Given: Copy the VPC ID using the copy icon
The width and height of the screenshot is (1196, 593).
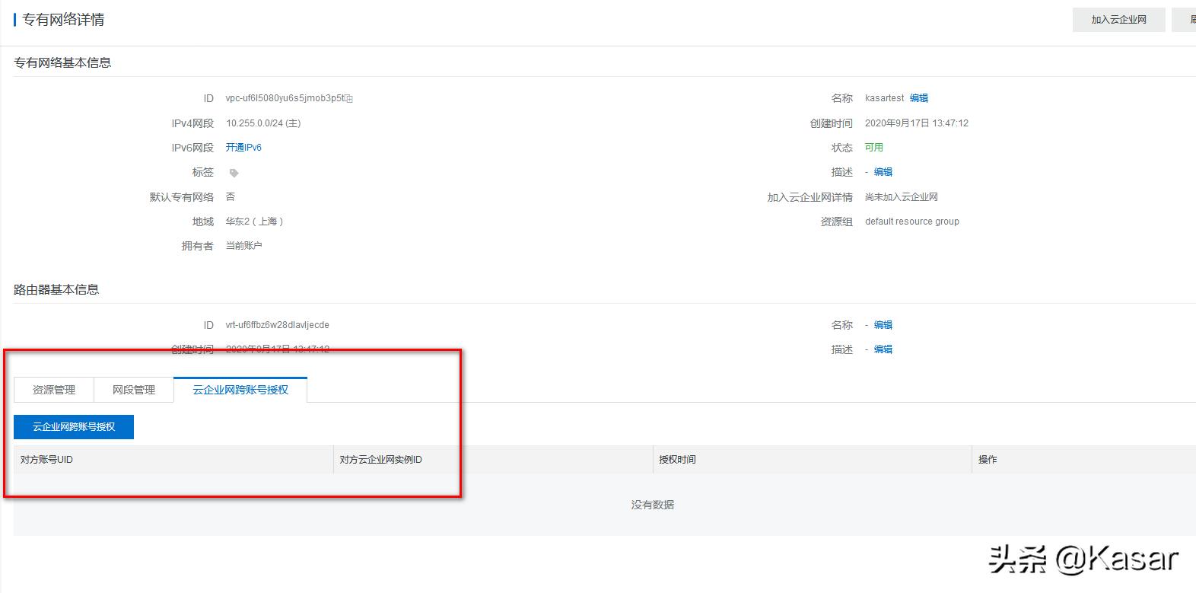Looking at the screenshot, I should (x=349, y=99).
